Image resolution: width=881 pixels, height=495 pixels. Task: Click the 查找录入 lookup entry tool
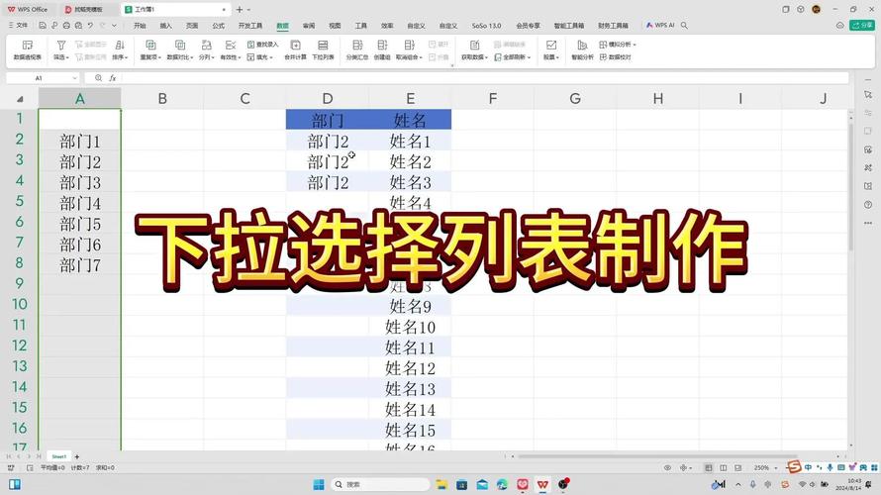click(263, 45)
